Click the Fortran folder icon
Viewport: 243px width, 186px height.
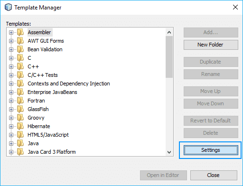point(20,101)
